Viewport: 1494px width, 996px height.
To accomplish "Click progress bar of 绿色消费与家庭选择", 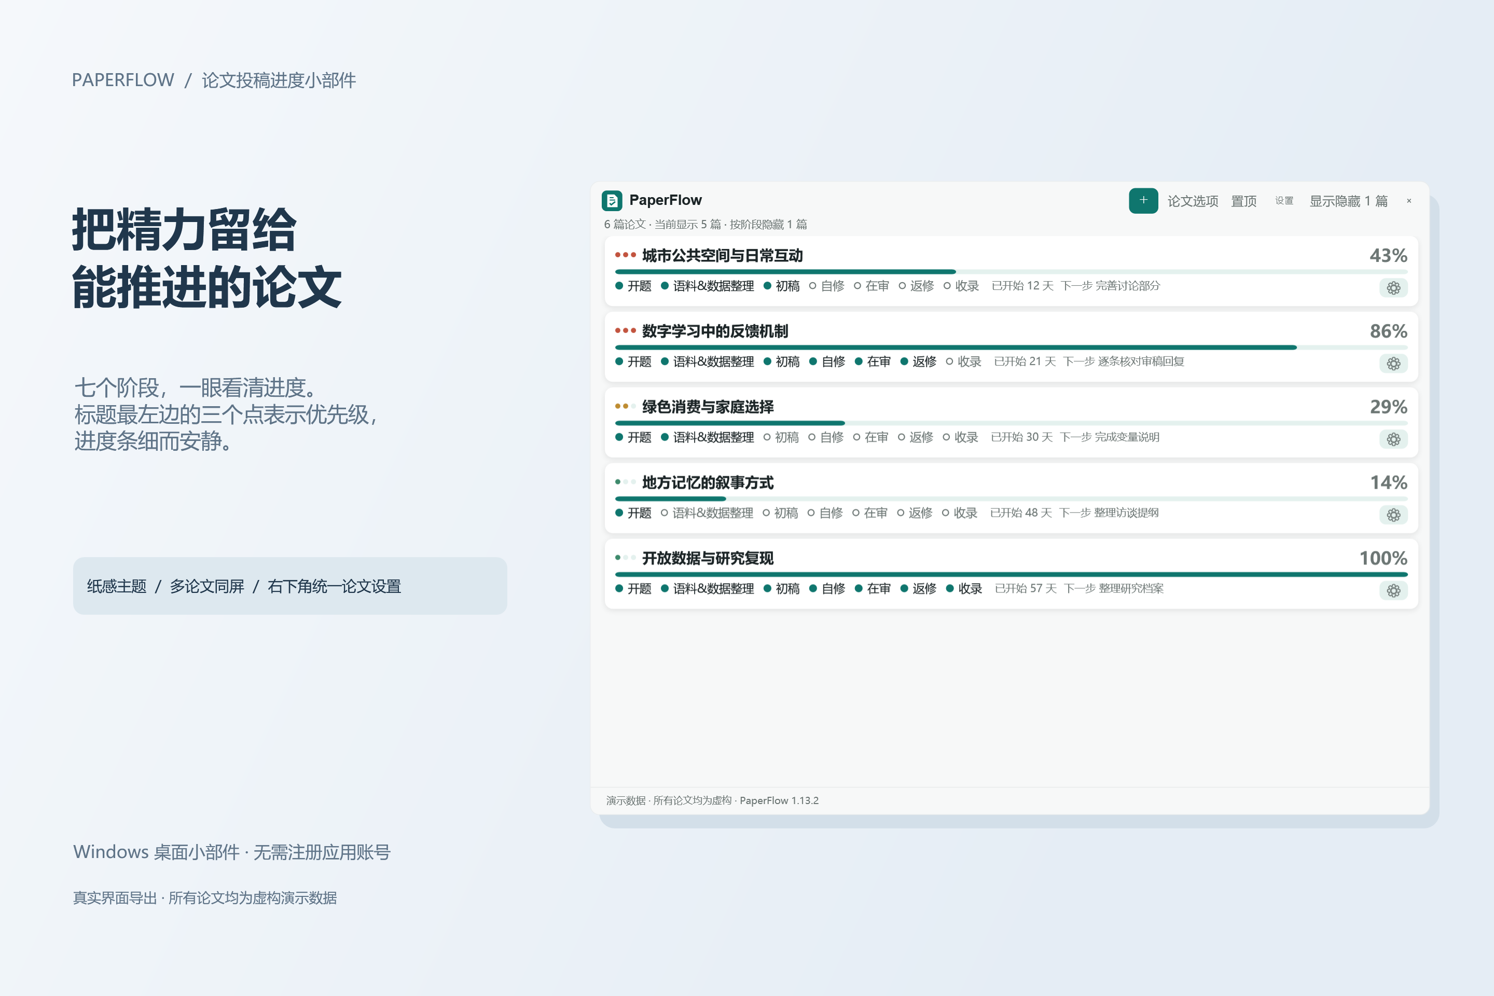I will [x=1011, y=423].
